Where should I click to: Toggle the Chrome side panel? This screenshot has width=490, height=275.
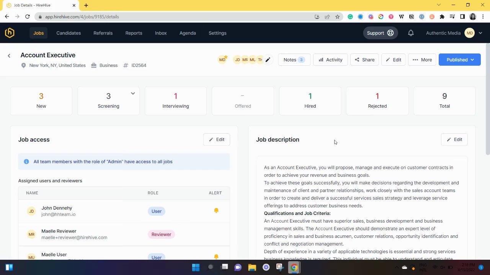point(462,17)
